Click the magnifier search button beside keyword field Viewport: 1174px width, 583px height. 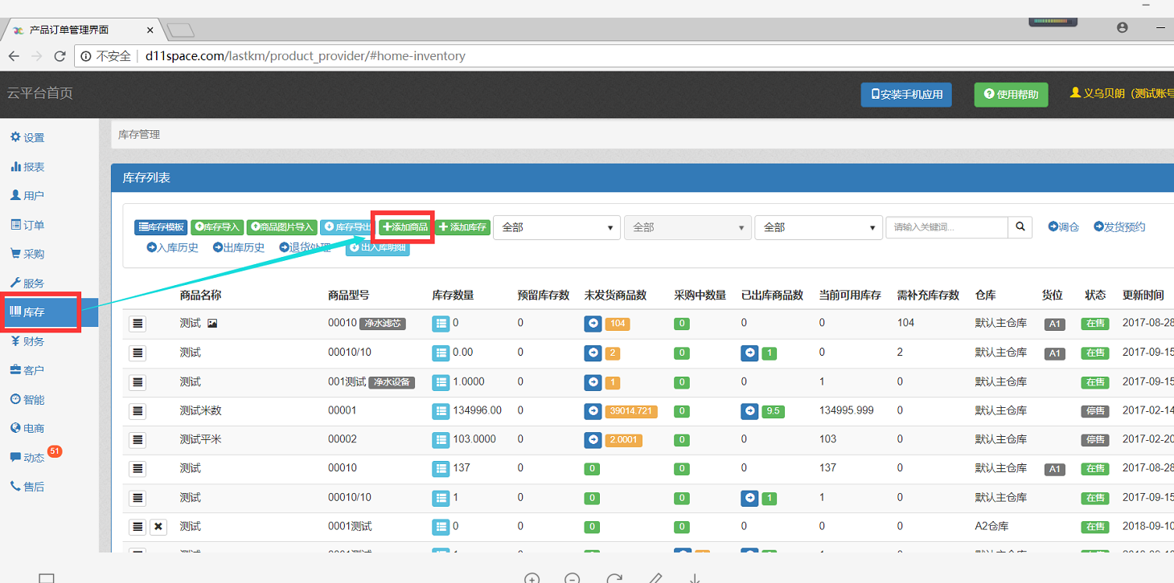tap(1020, 227)
